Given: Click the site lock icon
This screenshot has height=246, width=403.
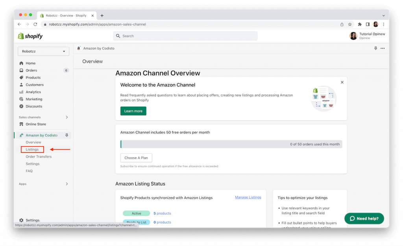Looking at the screenshot, I should [45, 24].
